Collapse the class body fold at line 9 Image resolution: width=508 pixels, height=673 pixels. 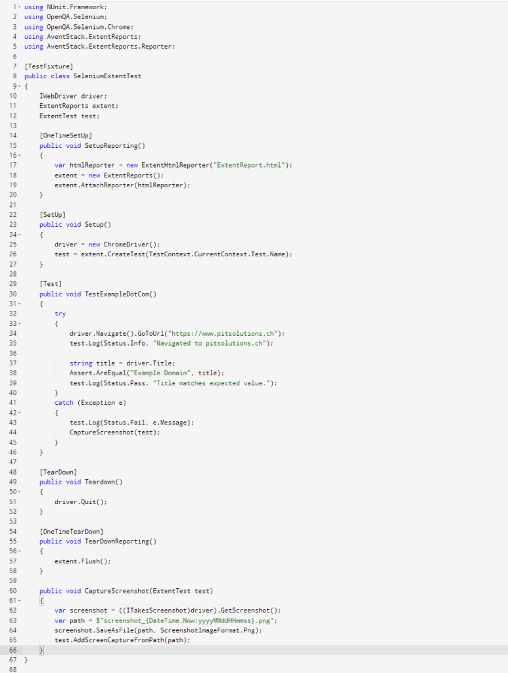click(x=18, y=86)
